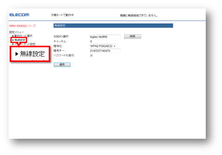The image size is (222, 155).
Task: Click the large arrow in the enlarged 無線設定 callout
Action: tap(17, 54)
